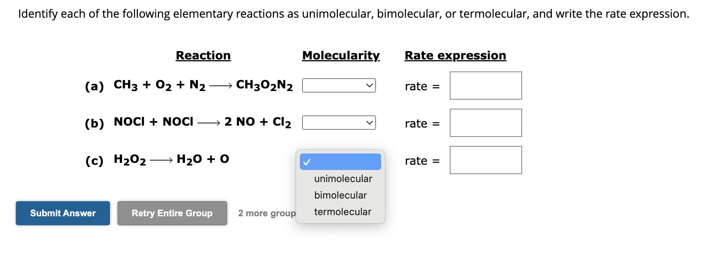Click the Submit Answer button
721x255 pixels.
click(x=63, y=213)
